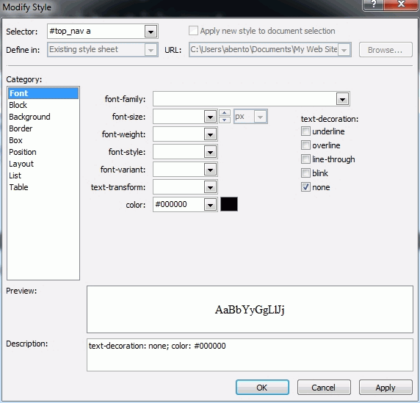Image resolution: width=420 pixels, height=403 pixels.
Task: Open the Selector dropdown arrow
Action: coord(151,32)
